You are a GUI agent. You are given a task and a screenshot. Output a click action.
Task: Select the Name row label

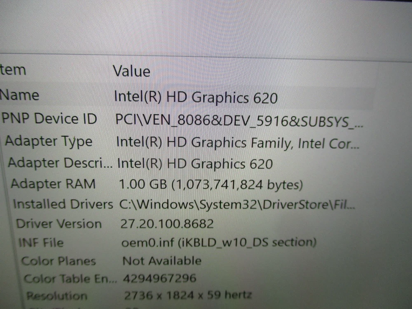point(19,95)
